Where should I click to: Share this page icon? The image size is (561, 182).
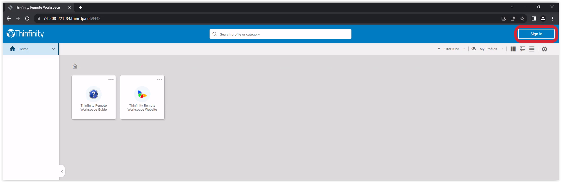click(513, 18)
